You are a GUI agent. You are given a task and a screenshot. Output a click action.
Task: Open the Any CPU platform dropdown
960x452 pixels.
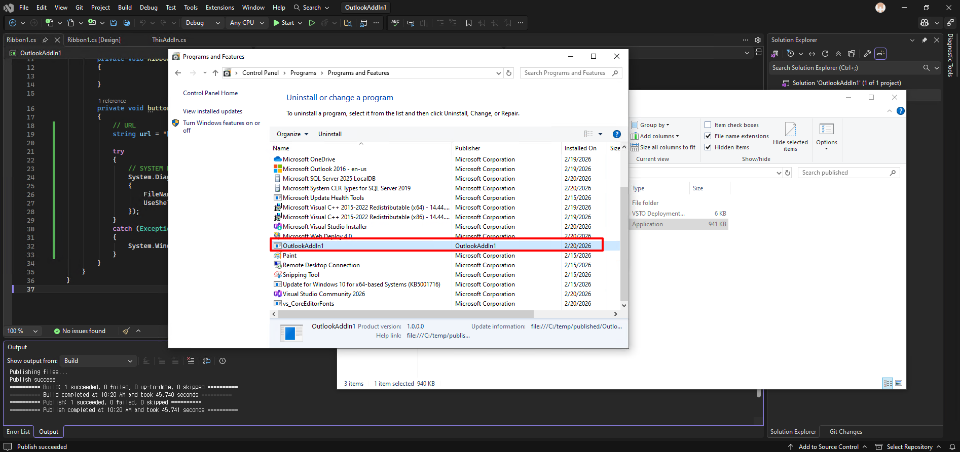click(247, 23)
